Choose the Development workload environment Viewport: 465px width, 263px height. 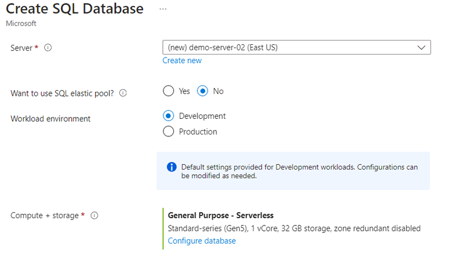click(x=169, y=116)
